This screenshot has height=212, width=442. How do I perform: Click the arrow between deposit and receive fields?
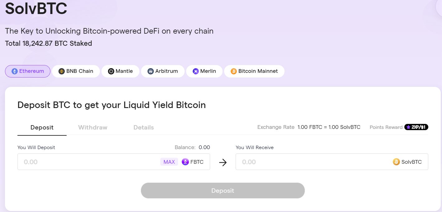[x=223, y=162]
